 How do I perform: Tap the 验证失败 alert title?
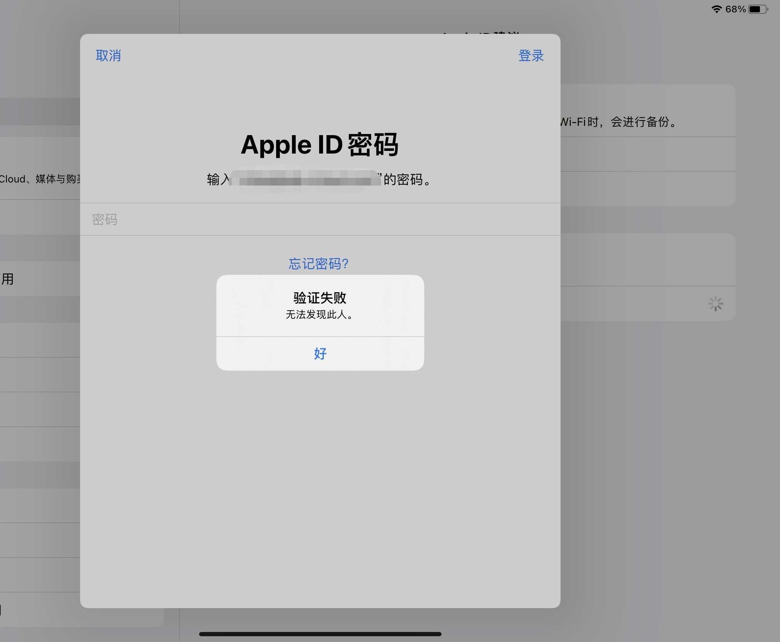320,298
